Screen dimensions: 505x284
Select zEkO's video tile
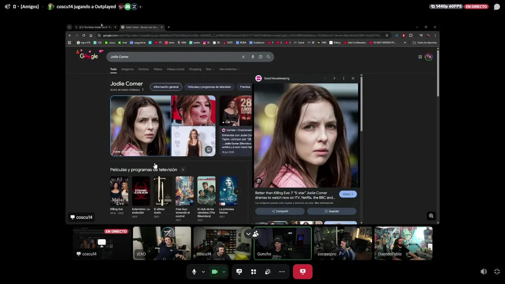(x=162, y=243)
